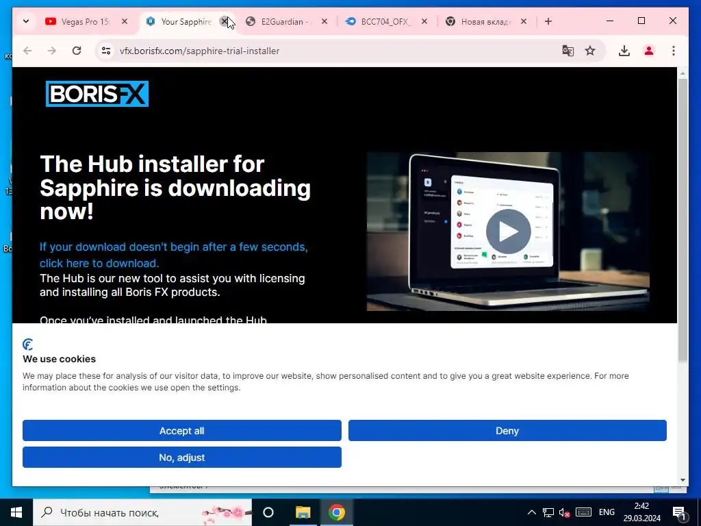Minimize the Chrome window
Screen dimensions: 701x526
coord(610,21)
